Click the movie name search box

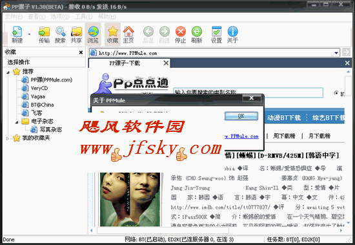tap(248, 92)
